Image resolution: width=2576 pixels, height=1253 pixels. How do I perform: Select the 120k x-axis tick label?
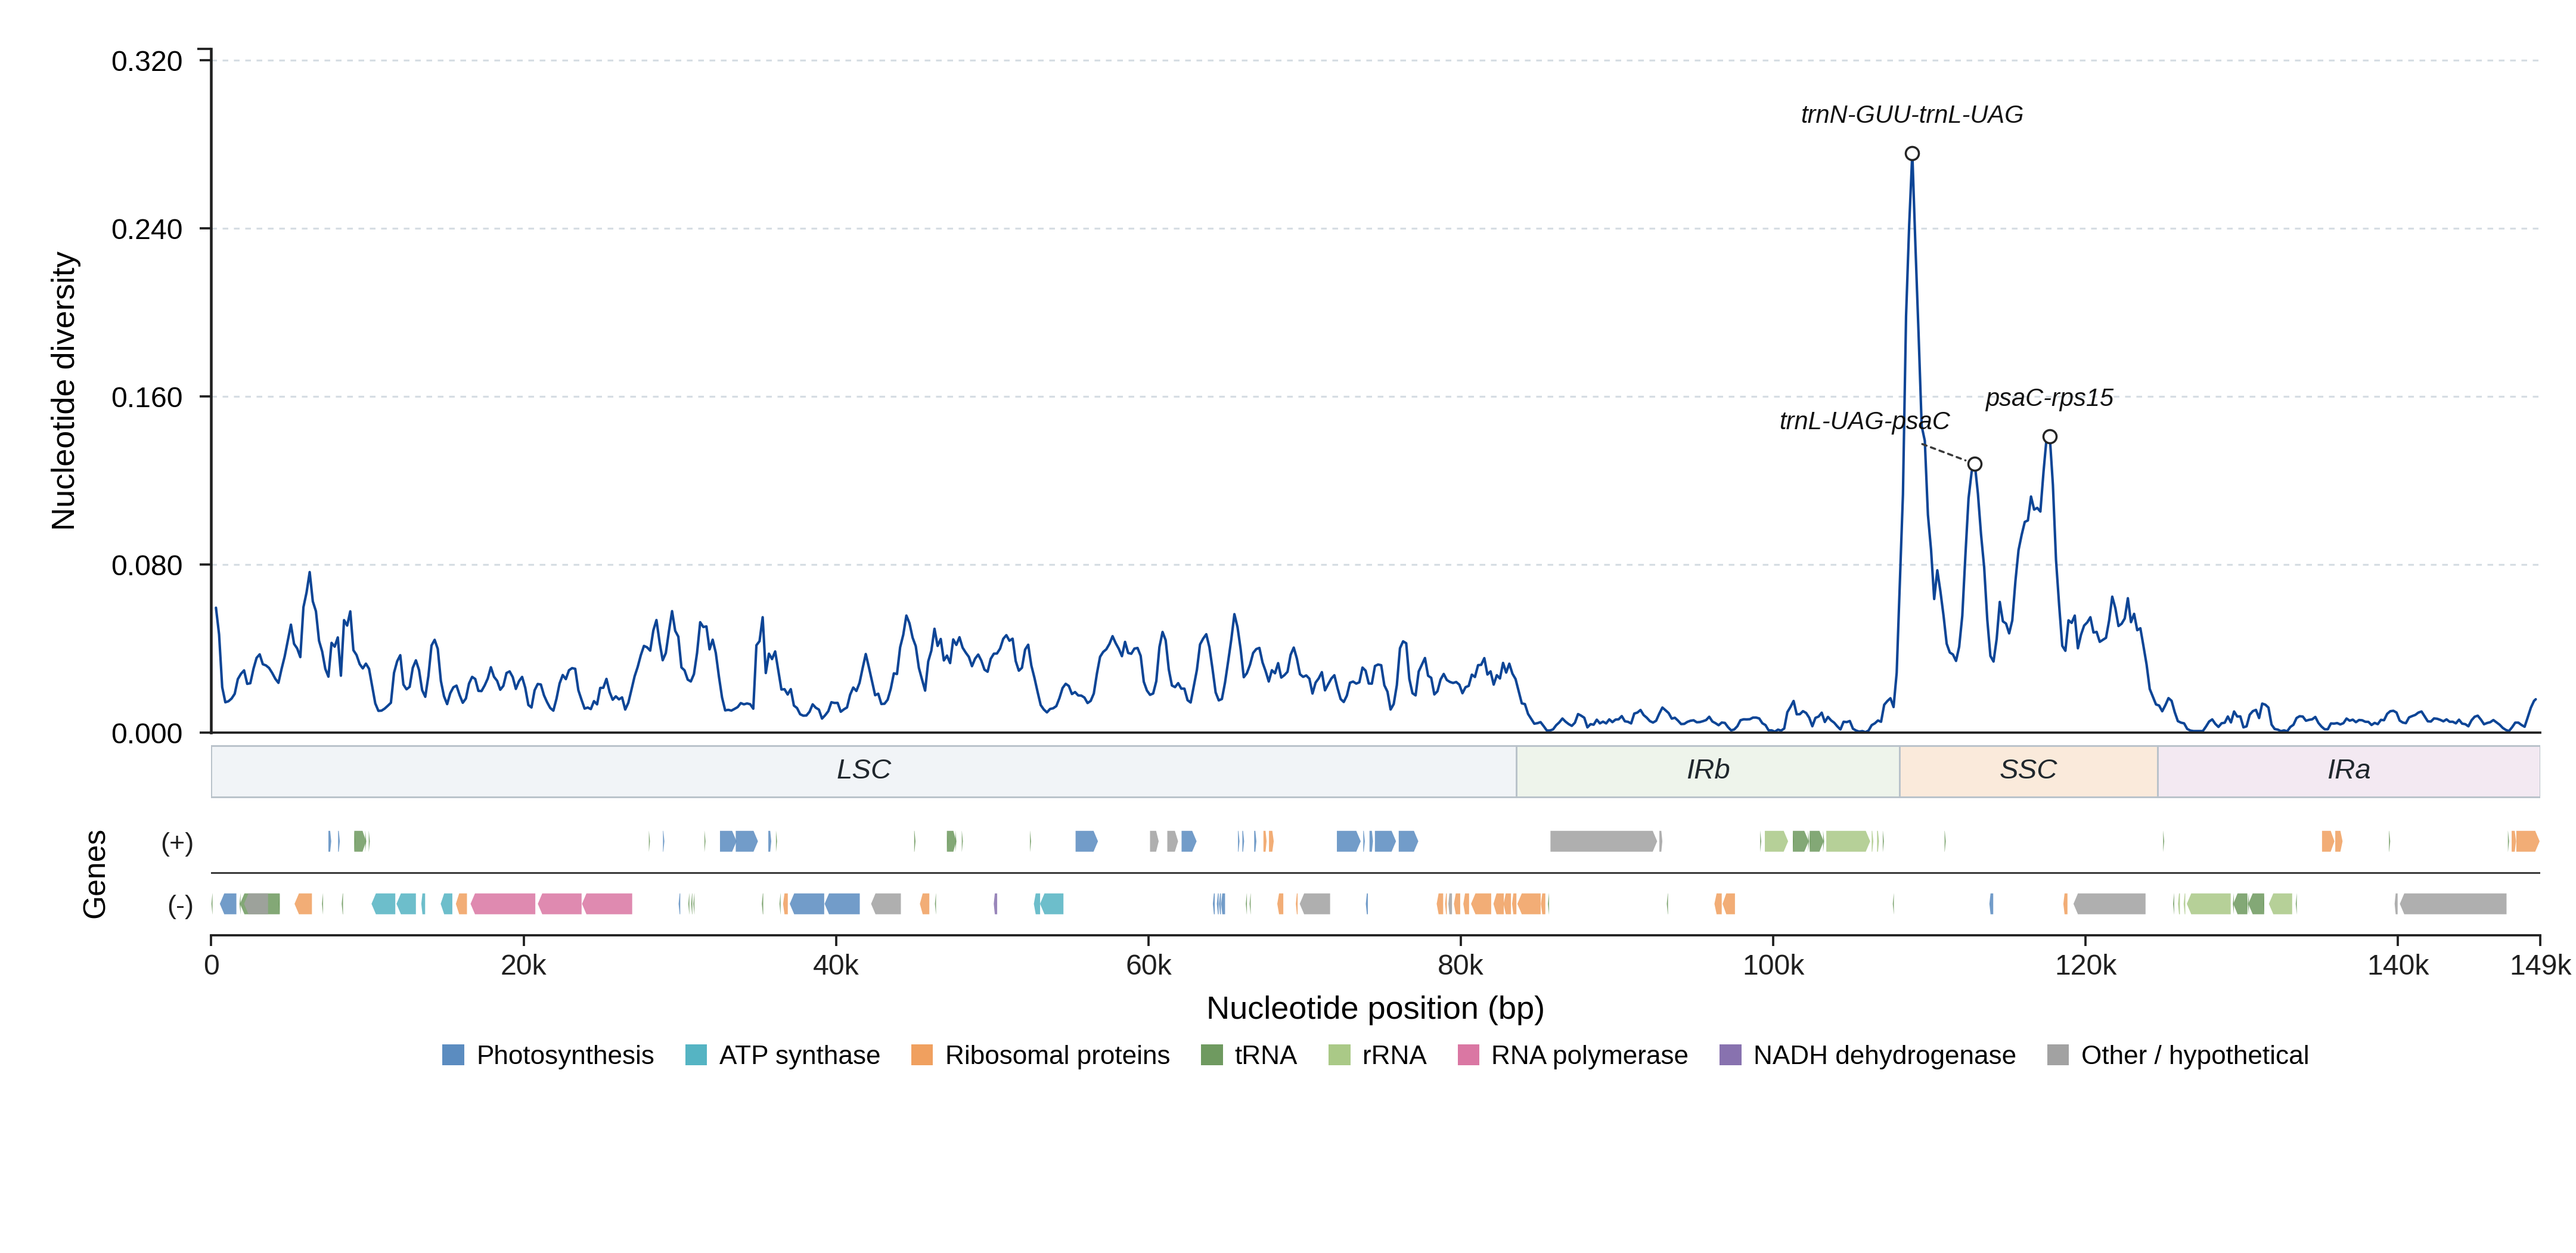coord(2085,965)
